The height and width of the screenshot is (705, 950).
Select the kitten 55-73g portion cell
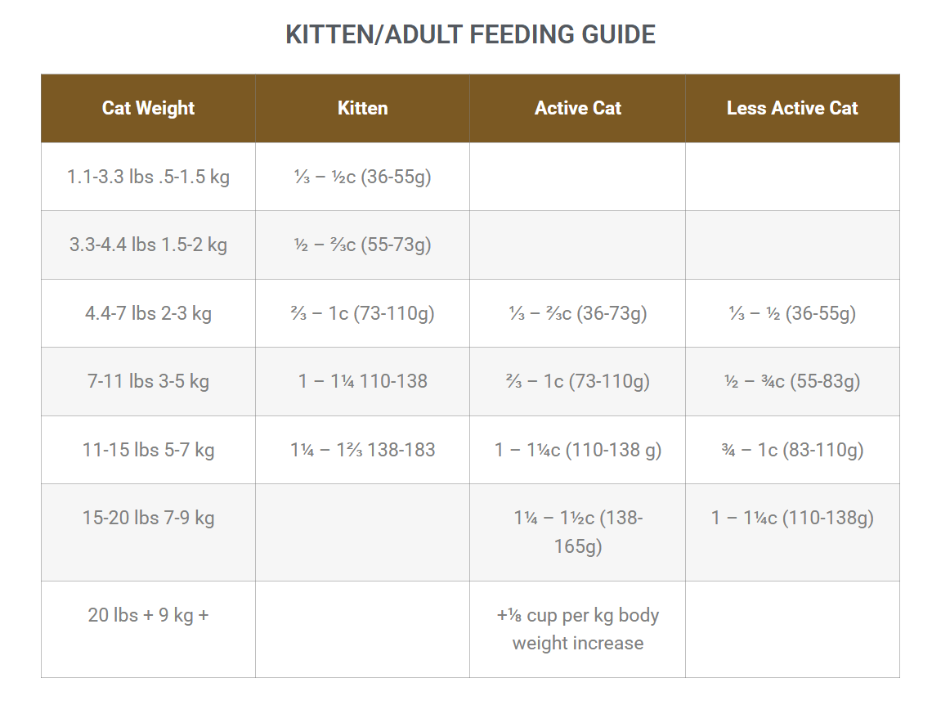click(x=362, y=245)
